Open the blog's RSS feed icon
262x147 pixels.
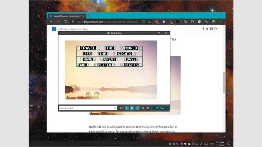pyautogui.click(x=216, y=29)
